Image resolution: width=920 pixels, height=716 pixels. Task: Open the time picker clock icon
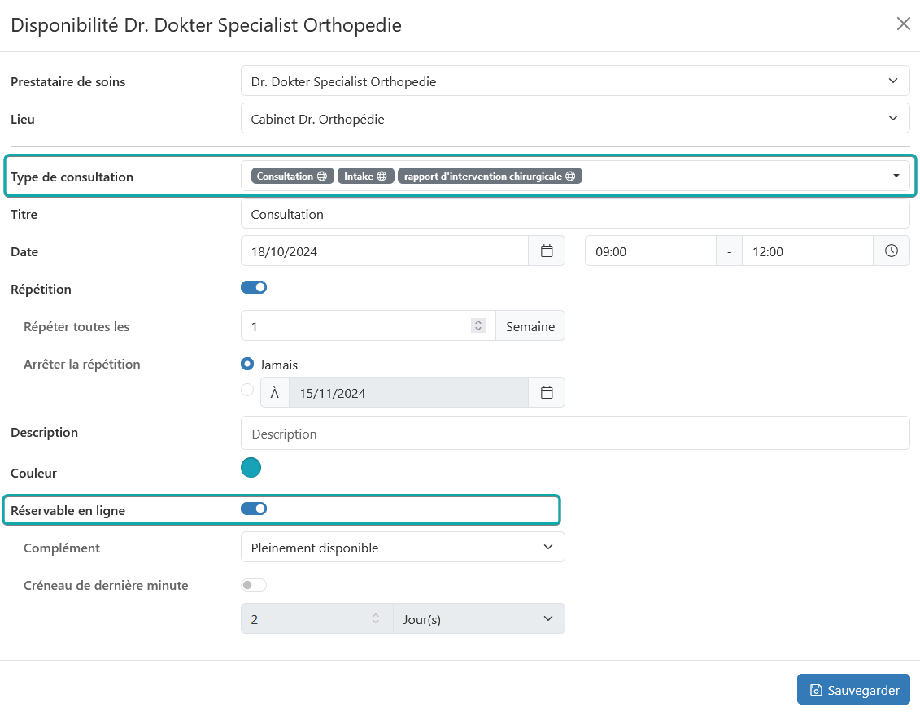891,251
